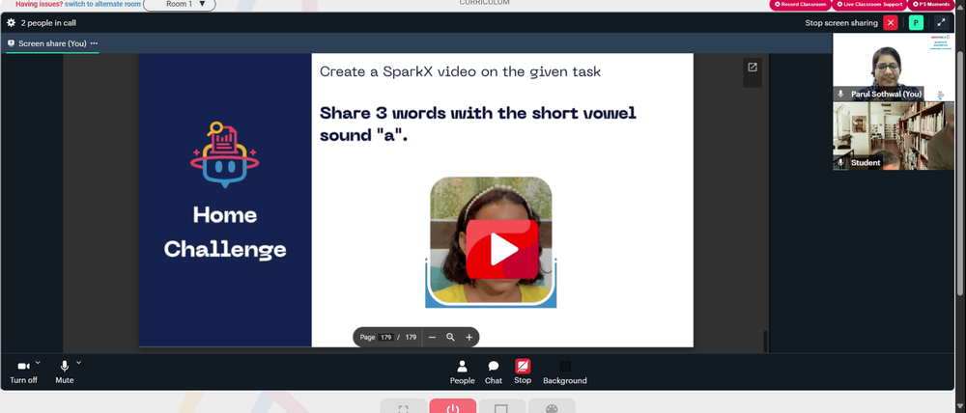Stop screen sharing with red X
966x413 pixels.
[891, 23]
